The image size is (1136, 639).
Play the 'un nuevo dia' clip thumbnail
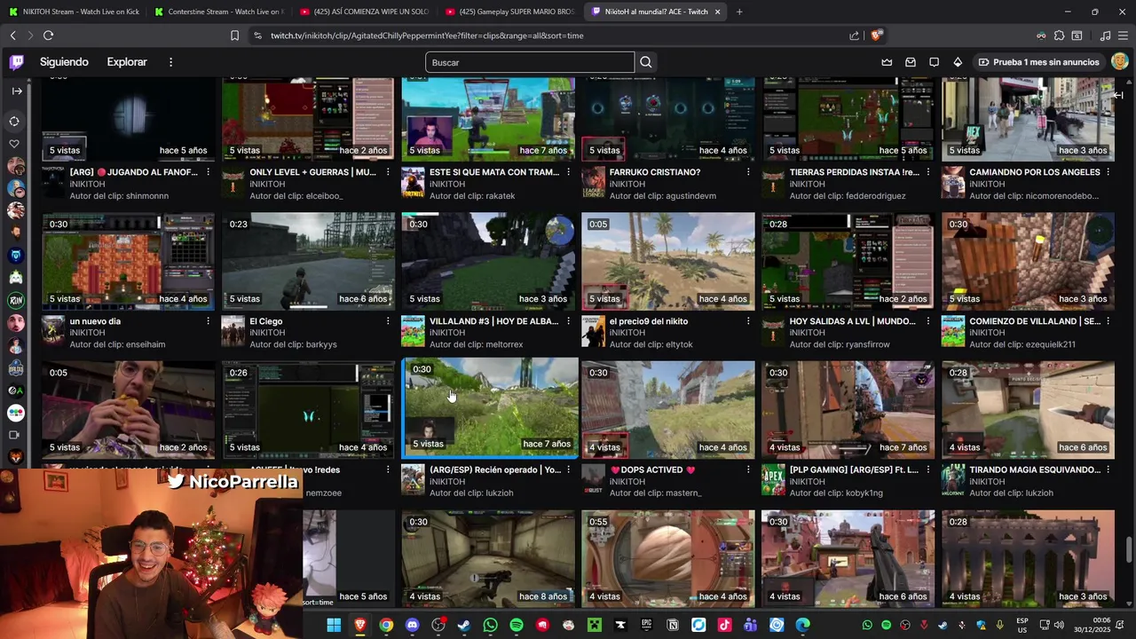coord(128,261)
